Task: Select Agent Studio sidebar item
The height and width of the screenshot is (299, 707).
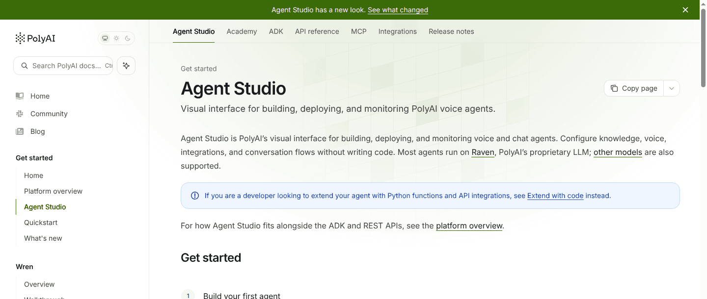Action: [x=45, y=207]
